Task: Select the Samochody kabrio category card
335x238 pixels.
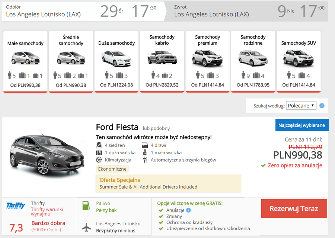Action: click(x=162, y=62)
